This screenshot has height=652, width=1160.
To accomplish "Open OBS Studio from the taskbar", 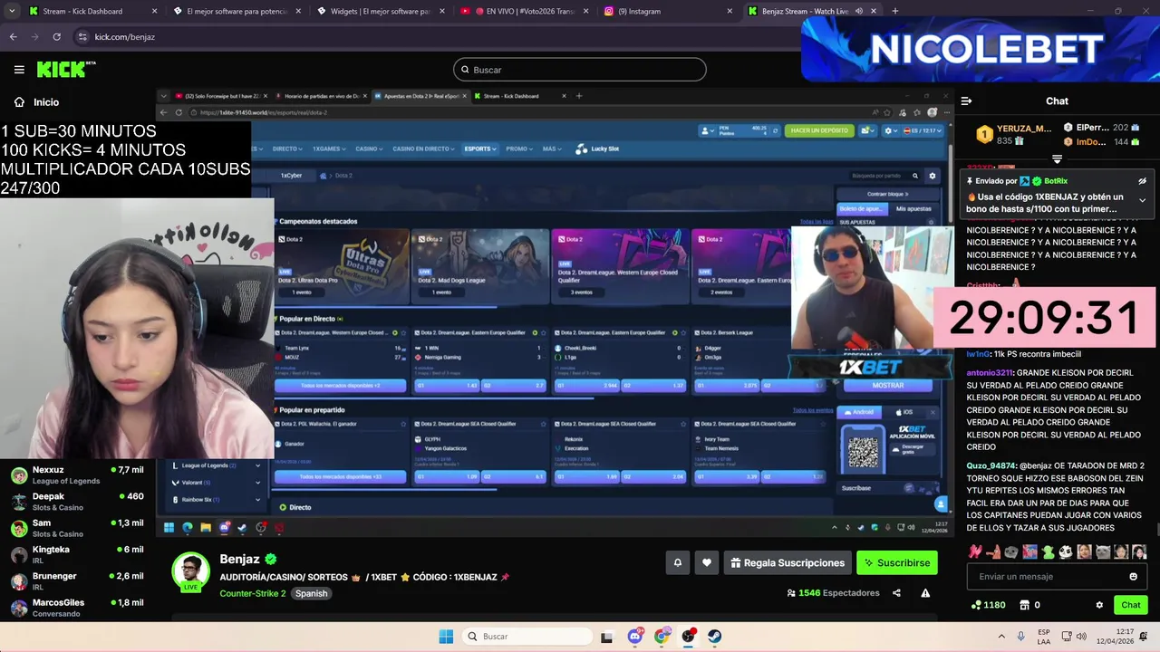I will click(689, 637).
